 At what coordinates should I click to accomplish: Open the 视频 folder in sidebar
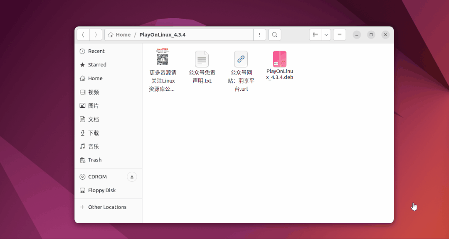pos(108,92)
